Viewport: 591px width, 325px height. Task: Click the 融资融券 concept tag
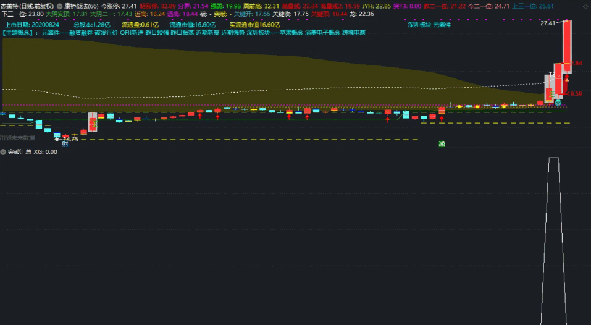[x=81, y=33]
